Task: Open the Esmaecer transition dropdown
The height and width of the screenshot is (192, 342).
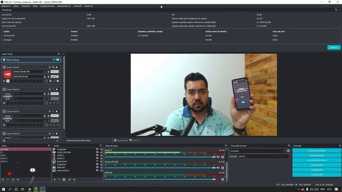Action: point(258,151)
